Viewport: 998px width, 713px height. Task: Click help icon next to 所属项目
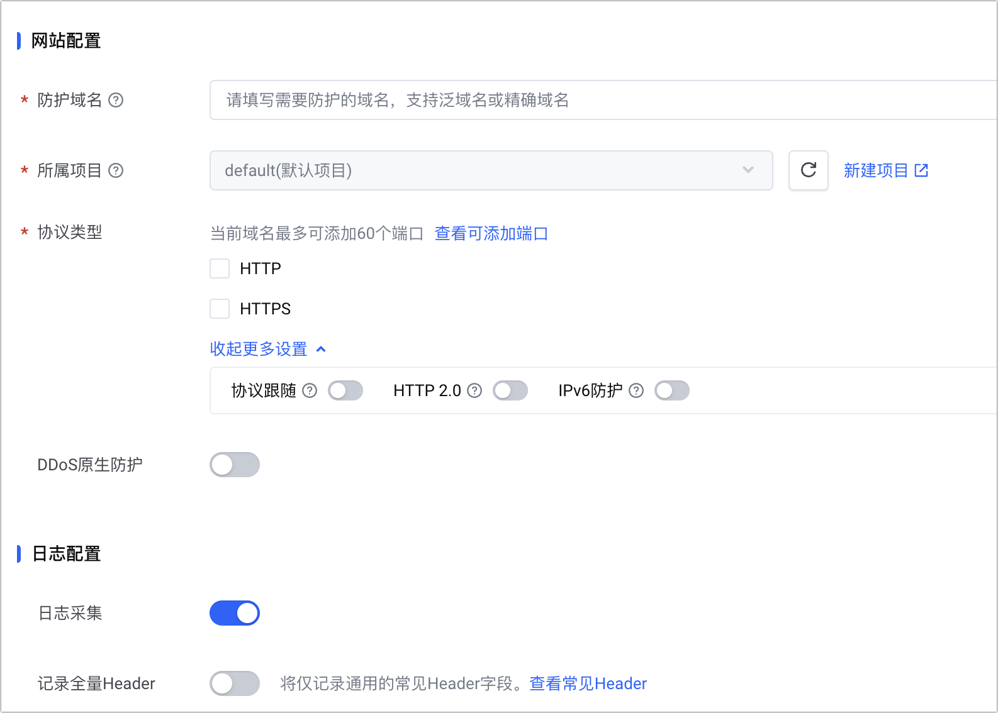(116, 170)
